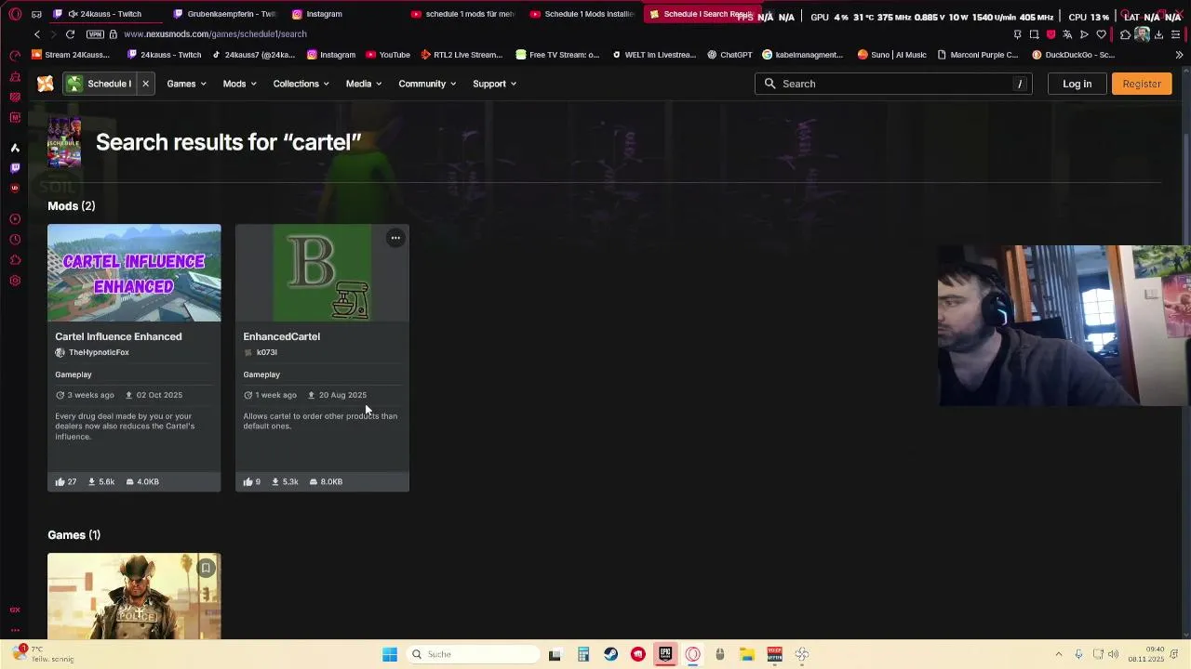Open the player icon in address bar
This screenshot has height=669, width=1191.
tap(1084, 34)
